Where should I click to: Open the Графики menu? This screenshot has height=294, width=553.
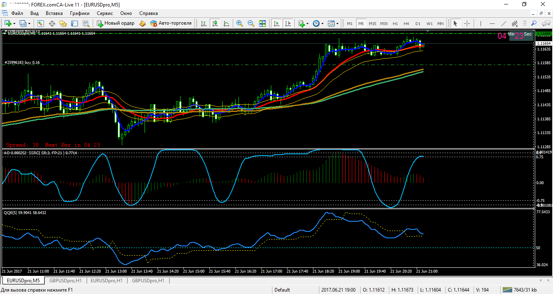pyautogui.click(x=79, y=13)
